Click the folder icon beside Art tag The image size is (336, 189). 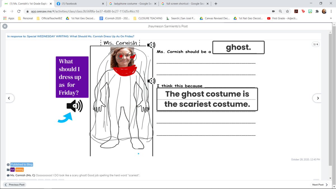8,170
